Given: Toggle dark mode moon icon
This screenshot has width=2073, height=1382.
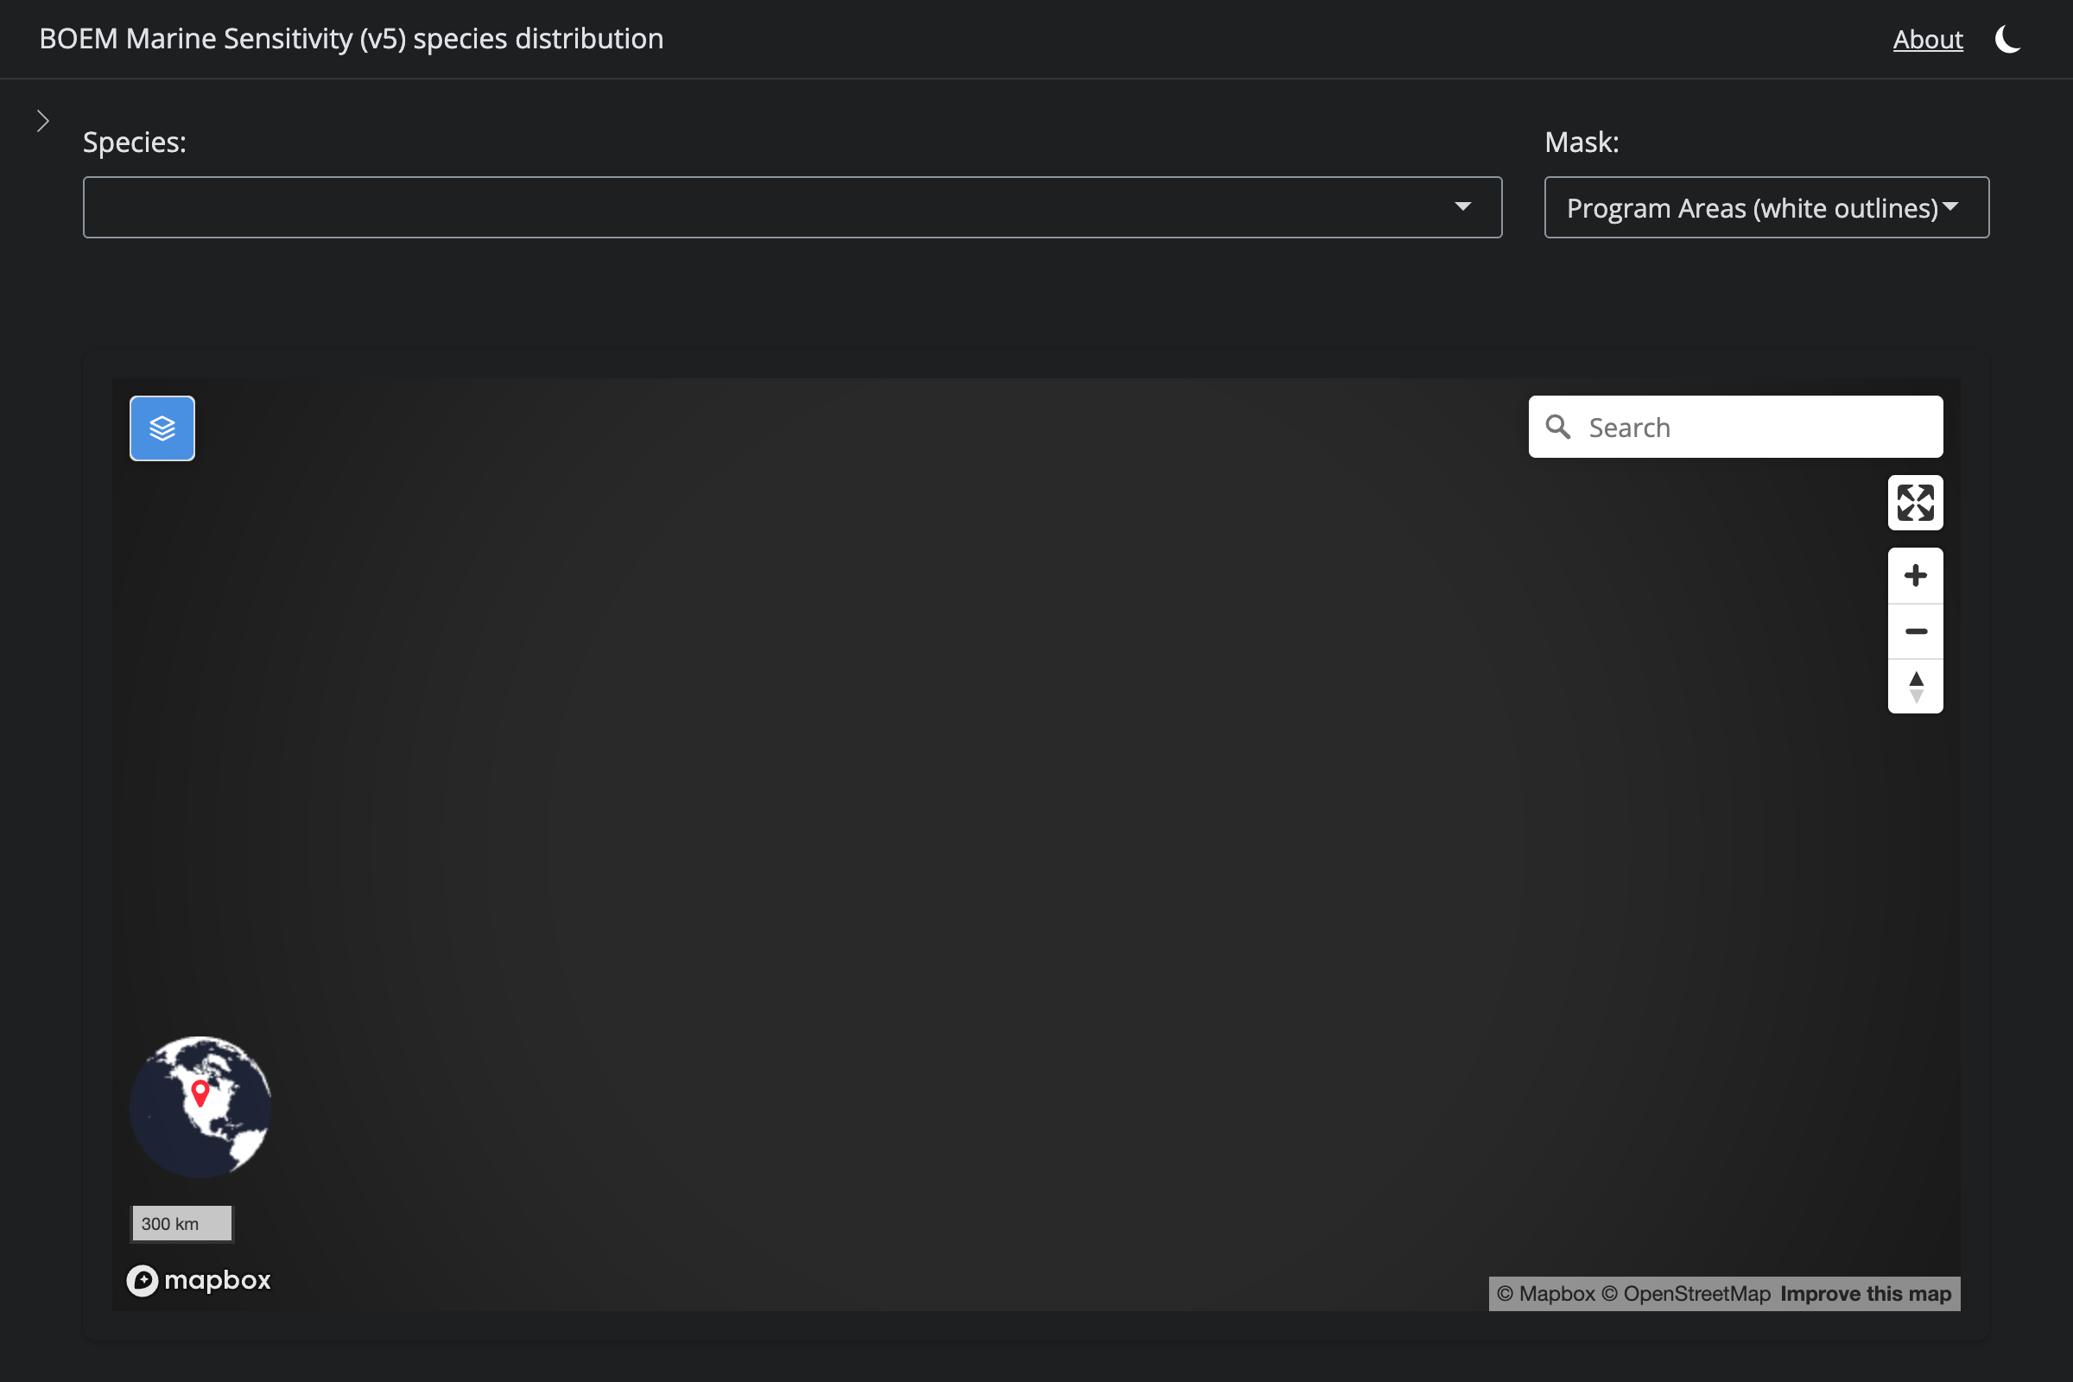Looking at the screenshot, I should [2007, 40].
